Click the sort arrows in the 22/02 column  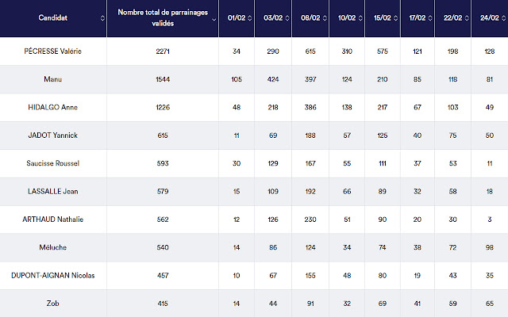click(471, 18)
